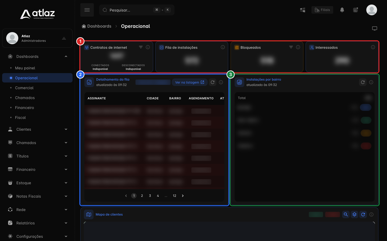Search in the Mapa de clientes
The image size is (387, 241).
coord(346,214)
